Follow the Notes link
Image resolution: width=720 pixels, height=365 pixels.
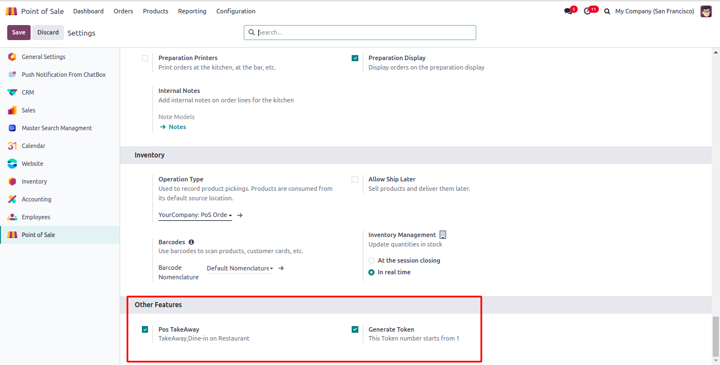pyautogui.click(x=177, y=127)
